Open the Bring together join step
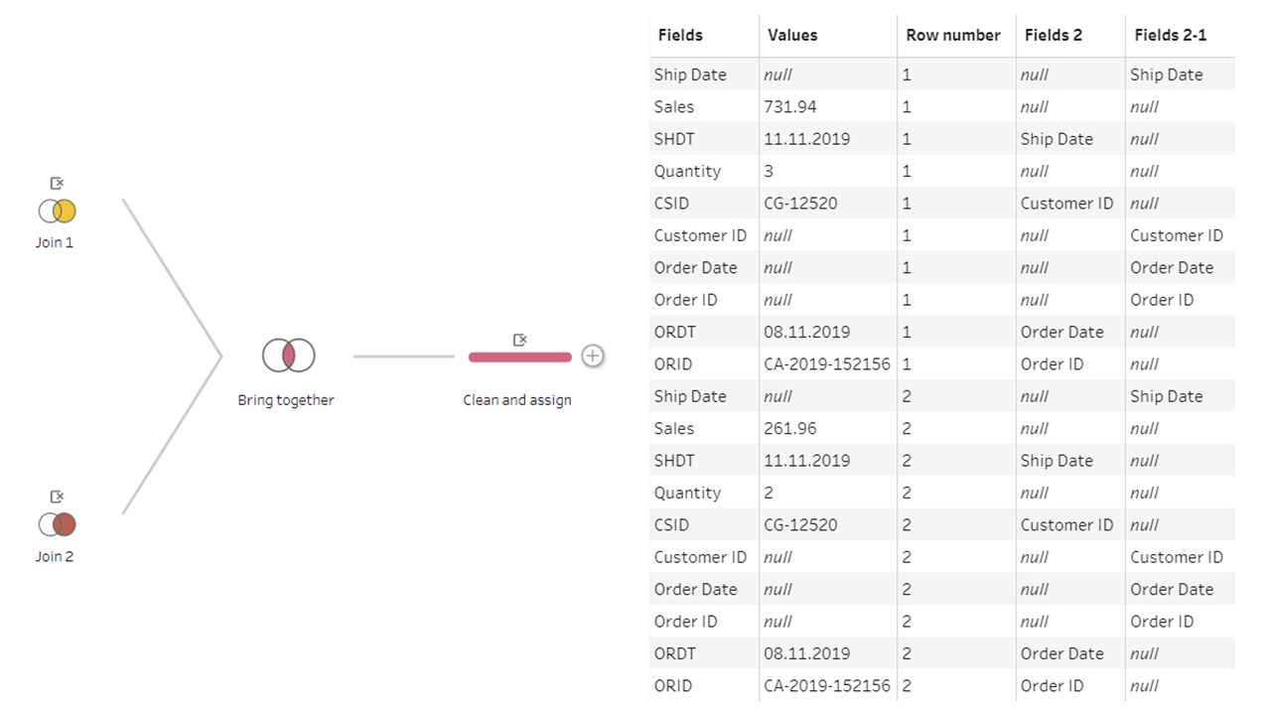 (289, 356)
